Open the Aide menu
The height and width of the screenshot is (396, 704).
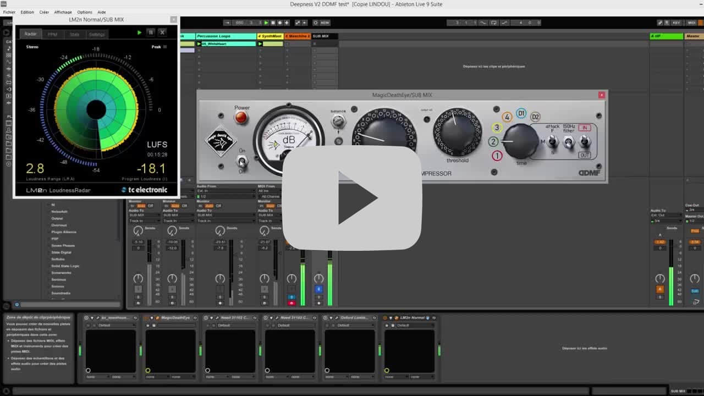point(102,12)
